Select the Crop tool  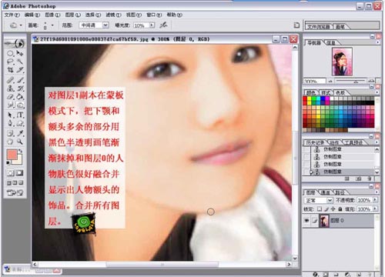10,70
